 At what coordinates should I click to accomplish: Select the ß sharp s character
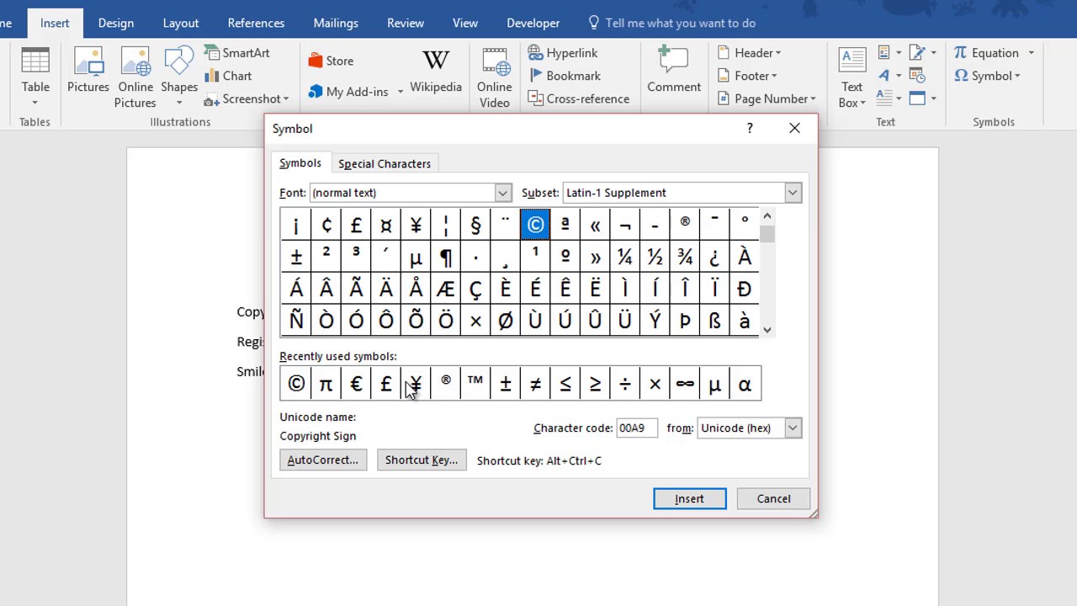(714, 321)
